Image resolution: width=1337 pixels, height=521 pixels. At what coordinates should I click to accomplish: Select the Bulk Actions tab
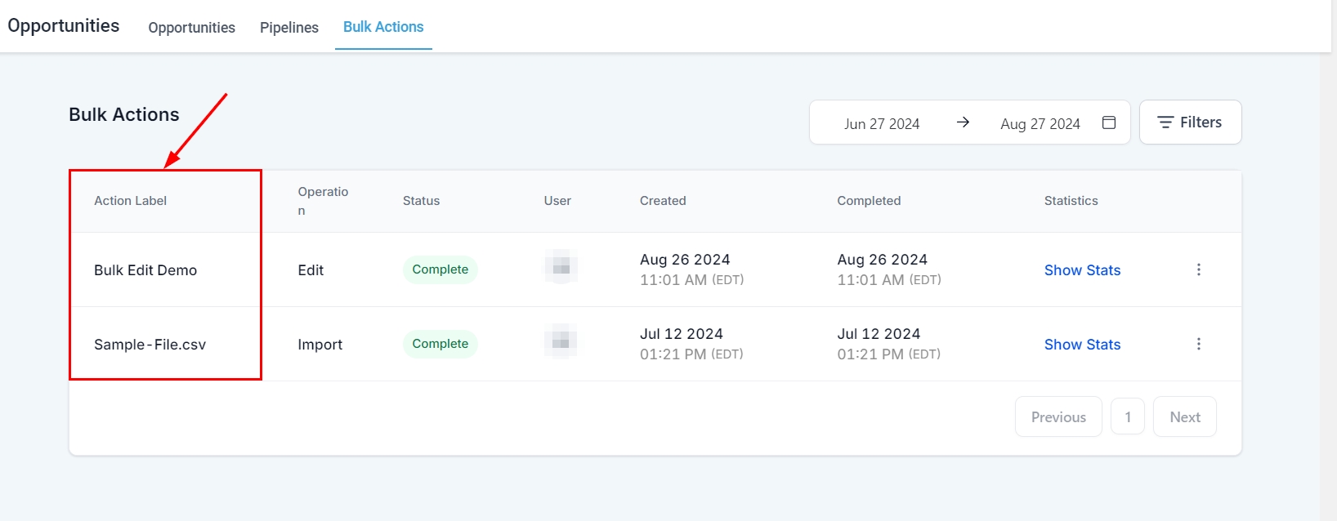point(383,27)
